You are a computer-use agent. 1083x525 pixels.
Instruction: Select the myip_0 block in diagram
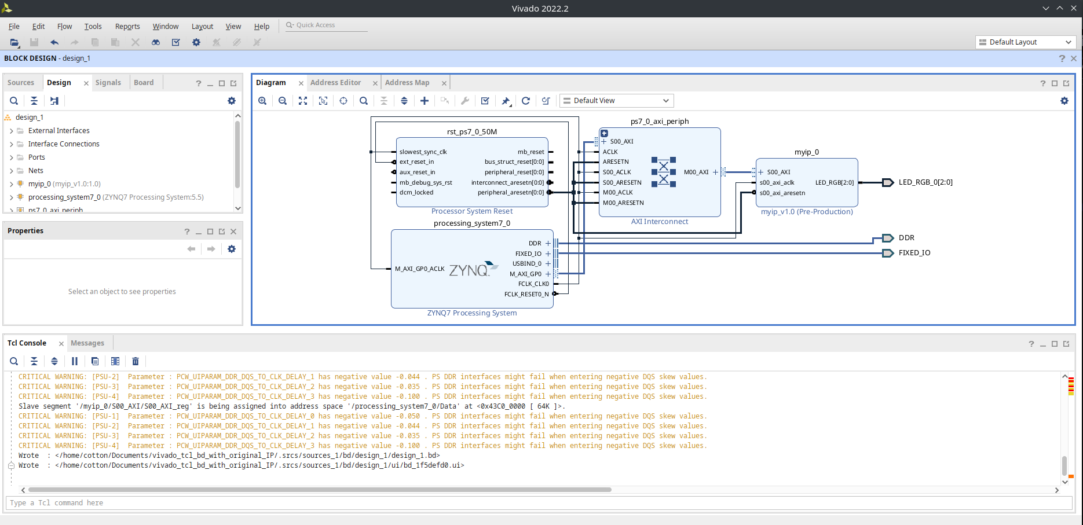[x=807, y=182]
